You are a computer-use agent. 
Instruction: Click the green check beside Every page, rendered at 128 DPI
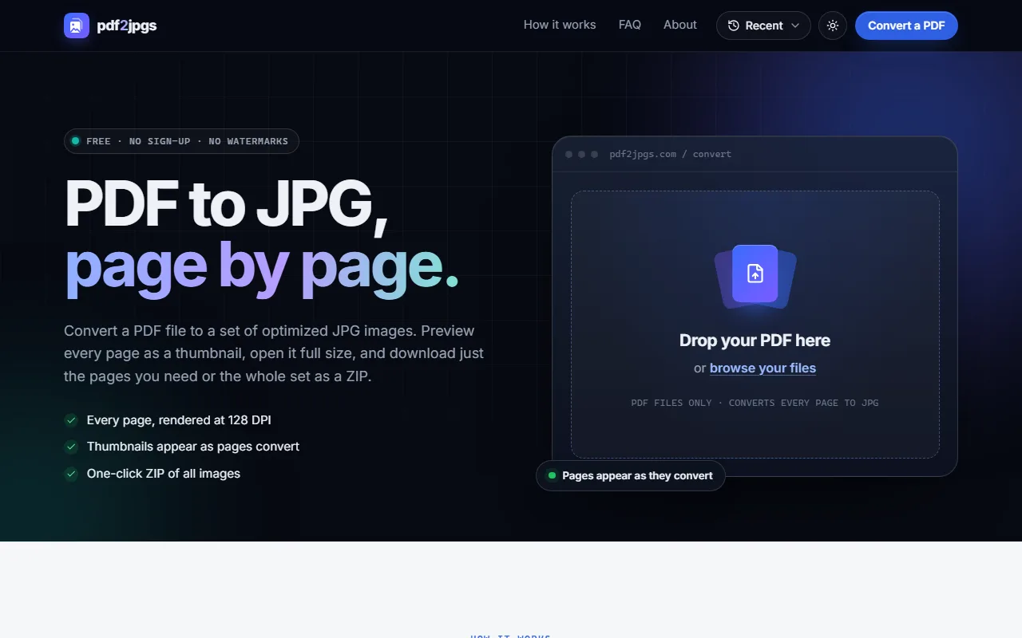(x=71, y=419)
